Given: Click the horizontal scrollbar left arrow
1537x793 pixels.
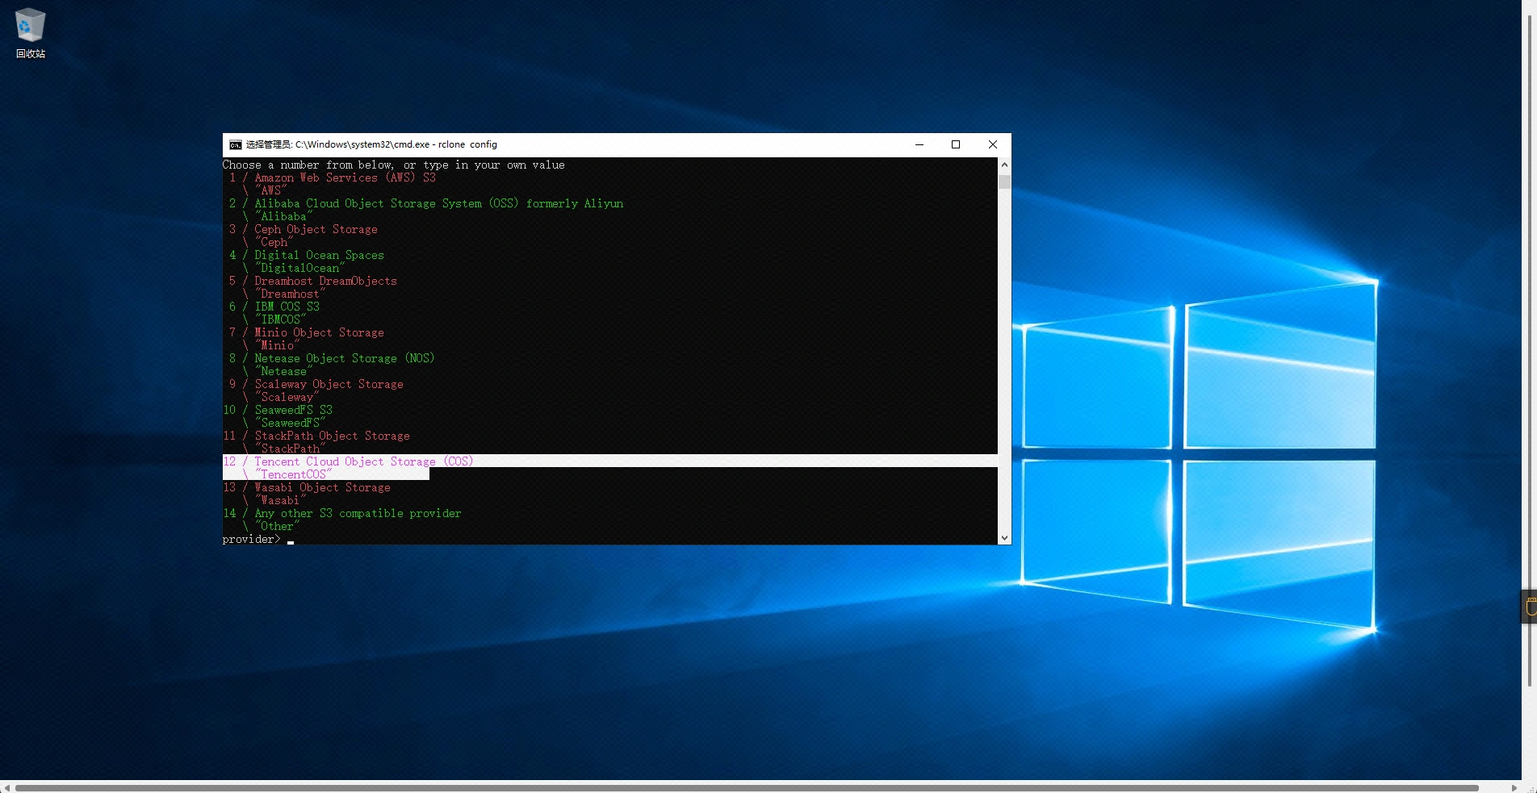Looking at the screenshot, I should [6, 787].
